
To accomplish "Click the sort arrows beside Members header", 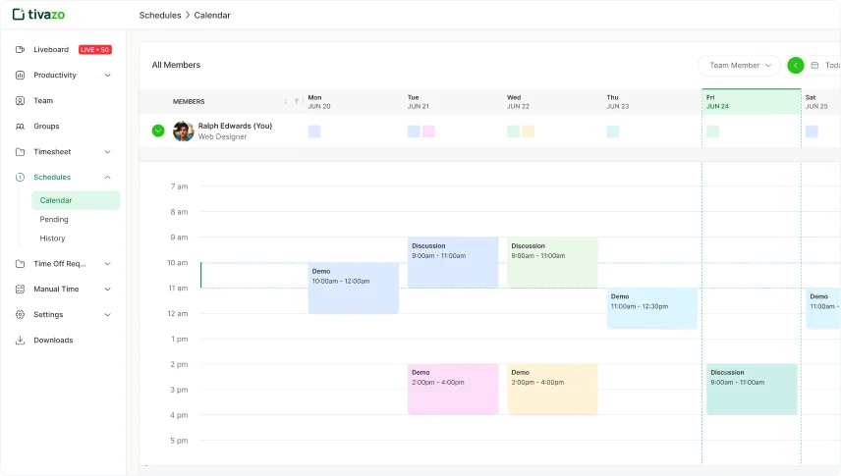I will point(286,101).
